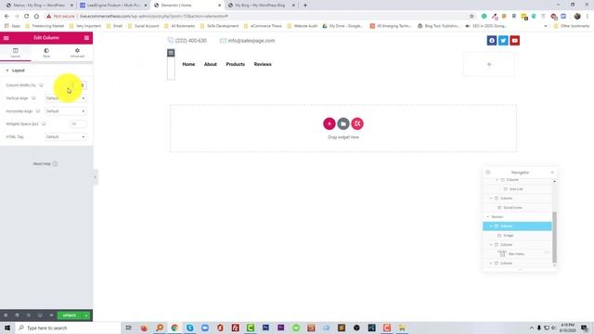
Task: Click the Add Template folder button
Action: (343, 123)
